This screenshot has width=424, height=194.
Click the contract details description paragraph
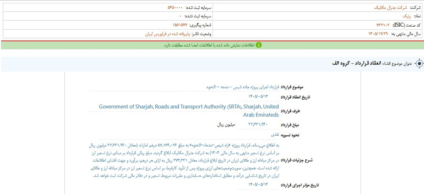tap(184, 160)
